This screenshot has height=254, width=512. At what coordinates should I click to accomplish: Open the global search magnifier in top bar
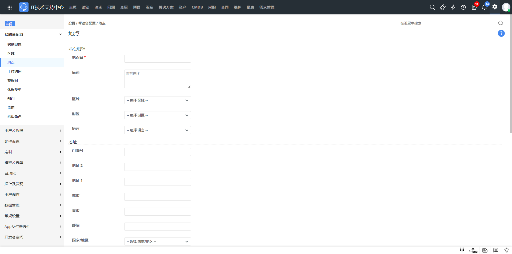tap(432, 7)
